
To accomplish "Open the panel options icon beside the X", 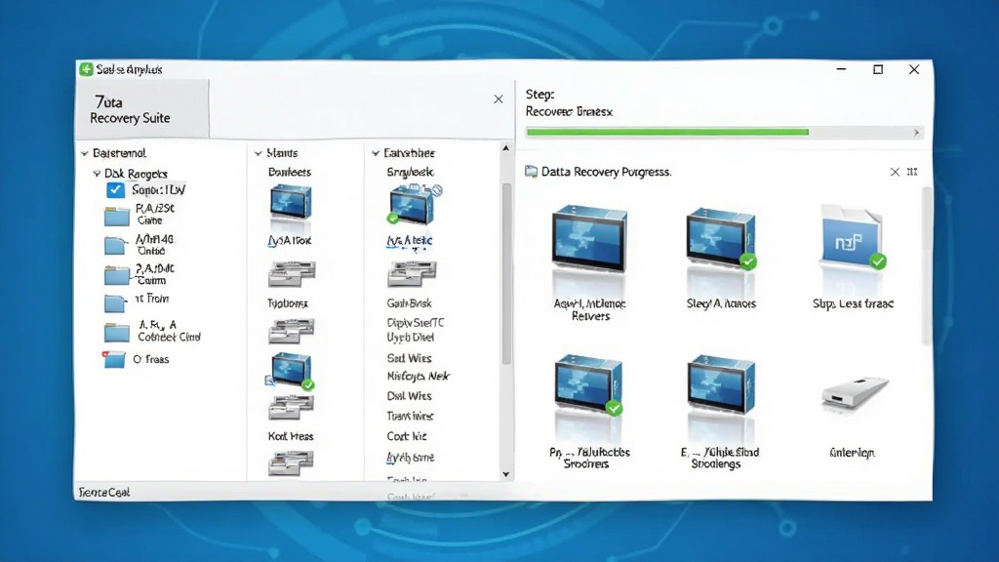I will [x=912, y=172].
